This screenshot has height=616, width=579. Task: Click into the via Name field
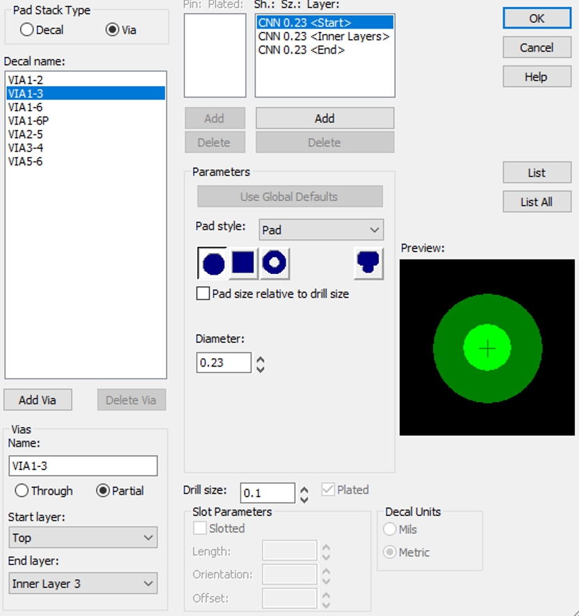[x=83, y=466]
